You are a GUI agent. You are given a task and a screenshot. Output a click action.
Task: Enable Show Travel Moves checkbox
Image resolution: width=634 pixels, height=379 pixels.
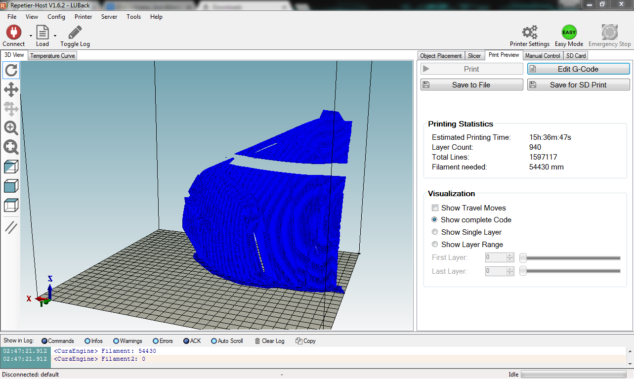pos(435,208)
